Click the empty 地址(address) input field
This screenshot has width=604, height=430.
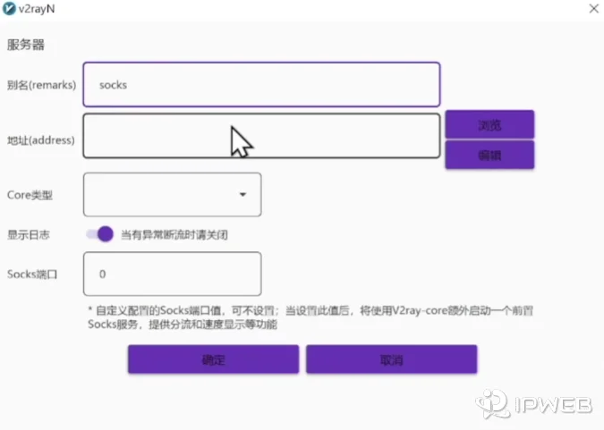[261, 136]
